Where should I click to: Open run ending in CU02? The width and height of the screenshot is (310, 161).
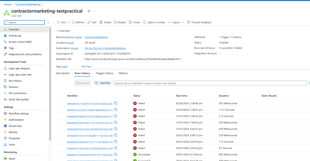click(x=90, y=104)
